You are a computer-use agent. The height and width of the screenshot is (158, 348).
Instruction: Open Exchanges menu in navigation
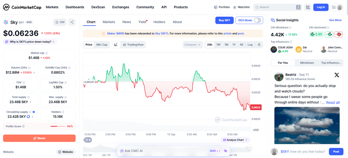(120, 7)
